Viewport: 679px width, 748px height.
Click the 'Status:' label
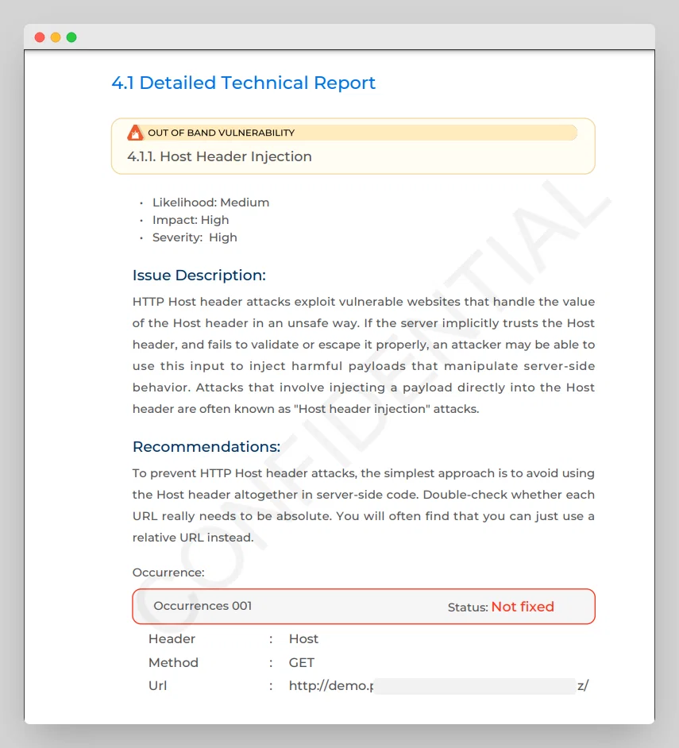pyautogui.click(x=468, y=607)
